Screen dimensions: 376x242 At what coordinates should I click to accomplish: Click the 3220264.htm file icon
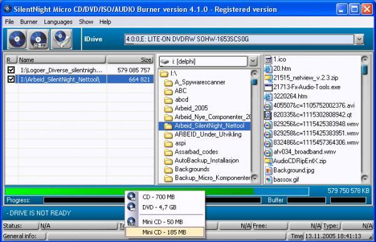pyautogui.click(x=268, y=97)
